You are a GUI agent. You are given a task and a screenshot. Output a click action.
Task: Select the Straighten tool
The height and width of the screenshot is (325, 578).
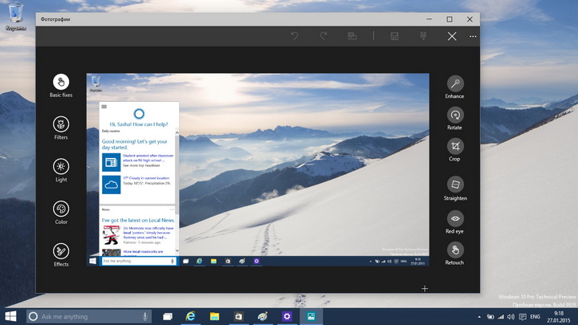pos(454,185)
